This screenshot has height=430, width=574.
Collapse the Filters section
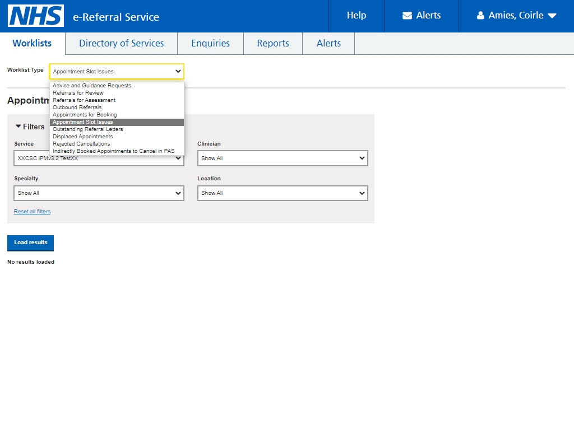tap(30, 127)
